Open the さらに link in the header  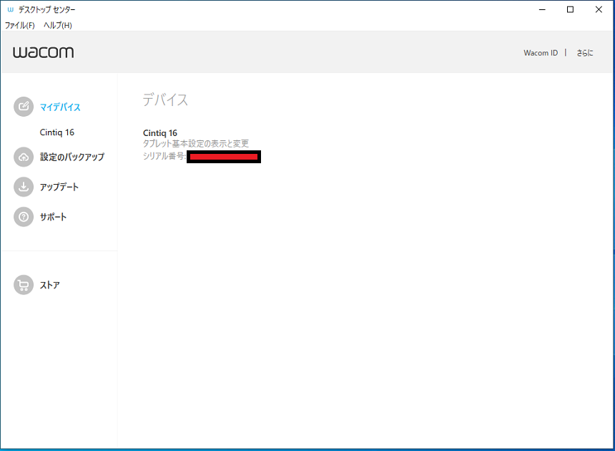pyautogui.click(x=586, y=52)
